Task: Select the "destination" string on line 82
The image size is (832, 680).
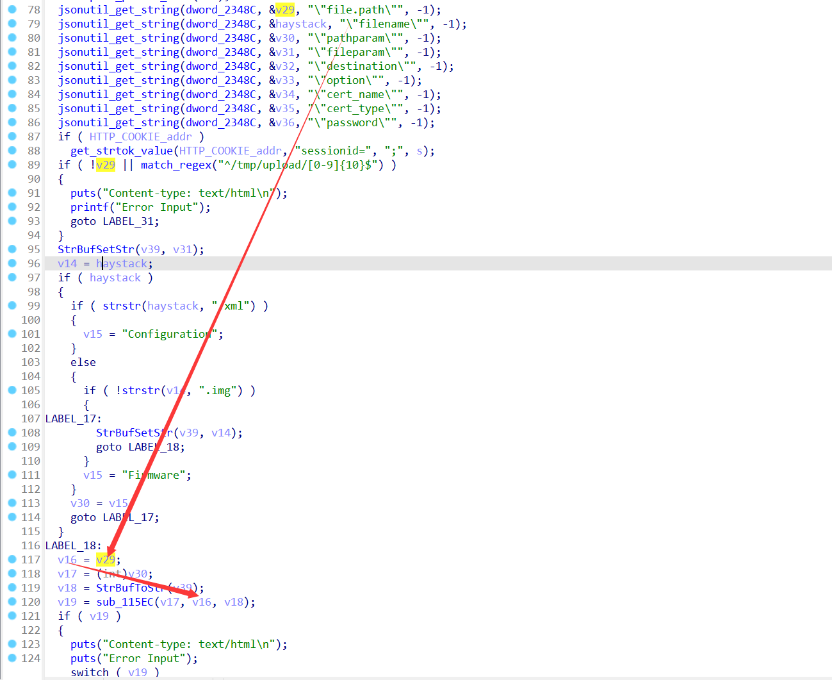Action: pos(363,67)
